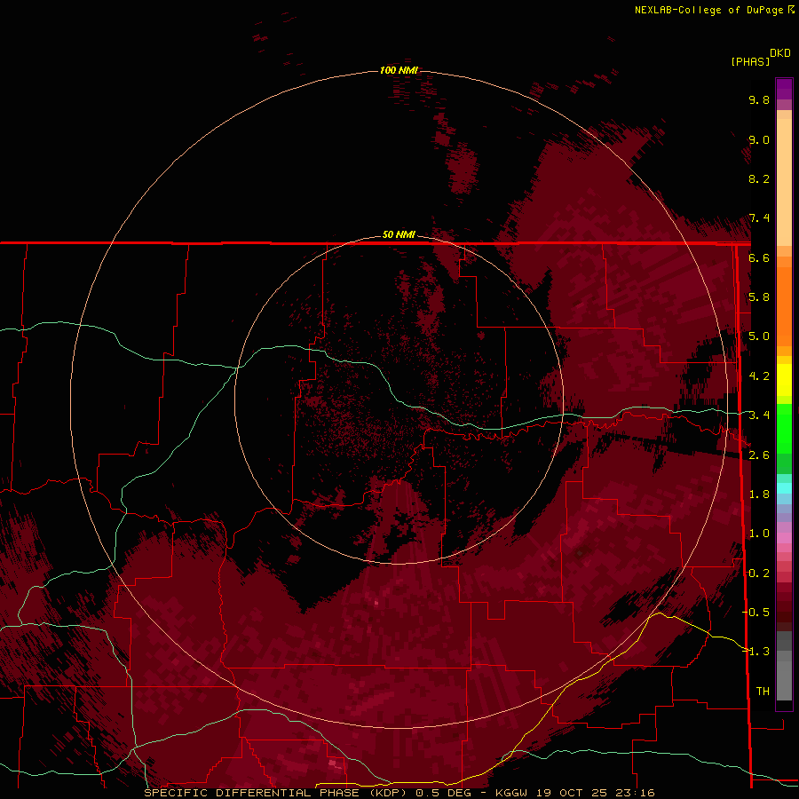This screenshot has width=799, height=799.
Task: Click the 9.8 legend value
Action: pyautogui.click(x=759, y=99)
